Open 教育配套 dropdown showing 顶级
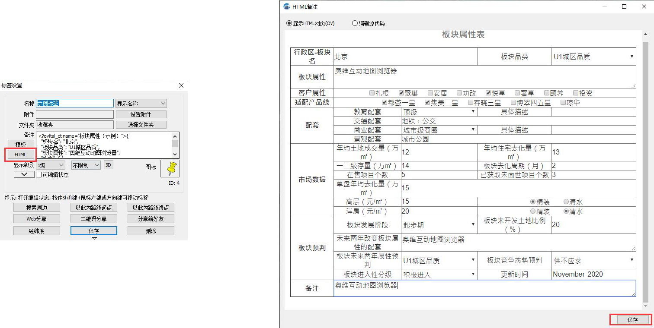The image size is (654, 328). 439,112
